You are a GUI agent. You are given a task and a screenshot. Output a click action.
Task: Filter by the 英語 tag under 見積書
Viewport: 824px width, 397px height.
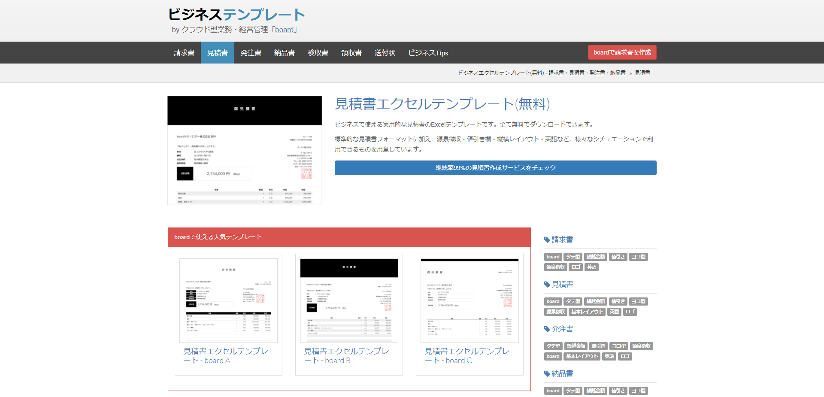614,312
